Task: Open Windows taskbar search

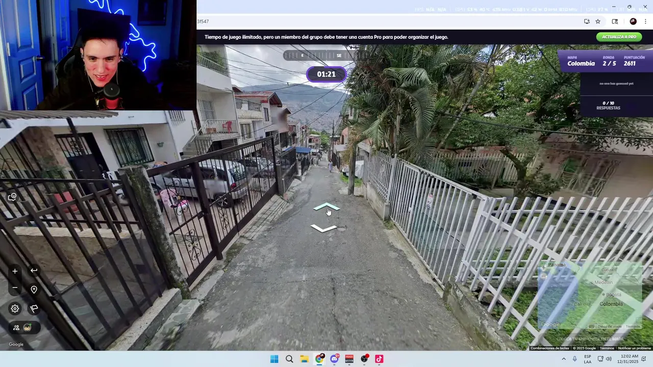Action: (289, 359)
